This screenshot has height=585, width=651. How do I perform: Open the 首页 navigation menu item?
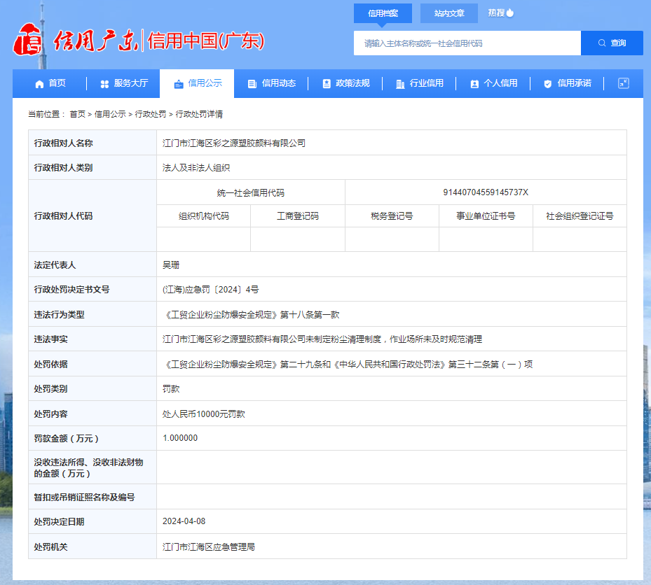[x=50, y=83]
